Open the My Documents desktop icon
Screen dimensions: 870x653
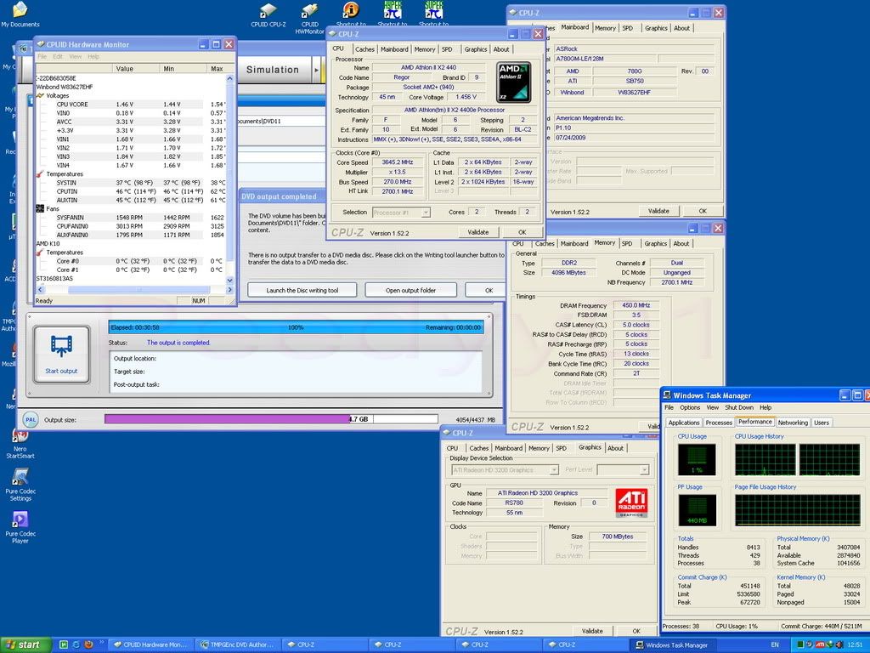pyautogui.click(x=20, y=14)
